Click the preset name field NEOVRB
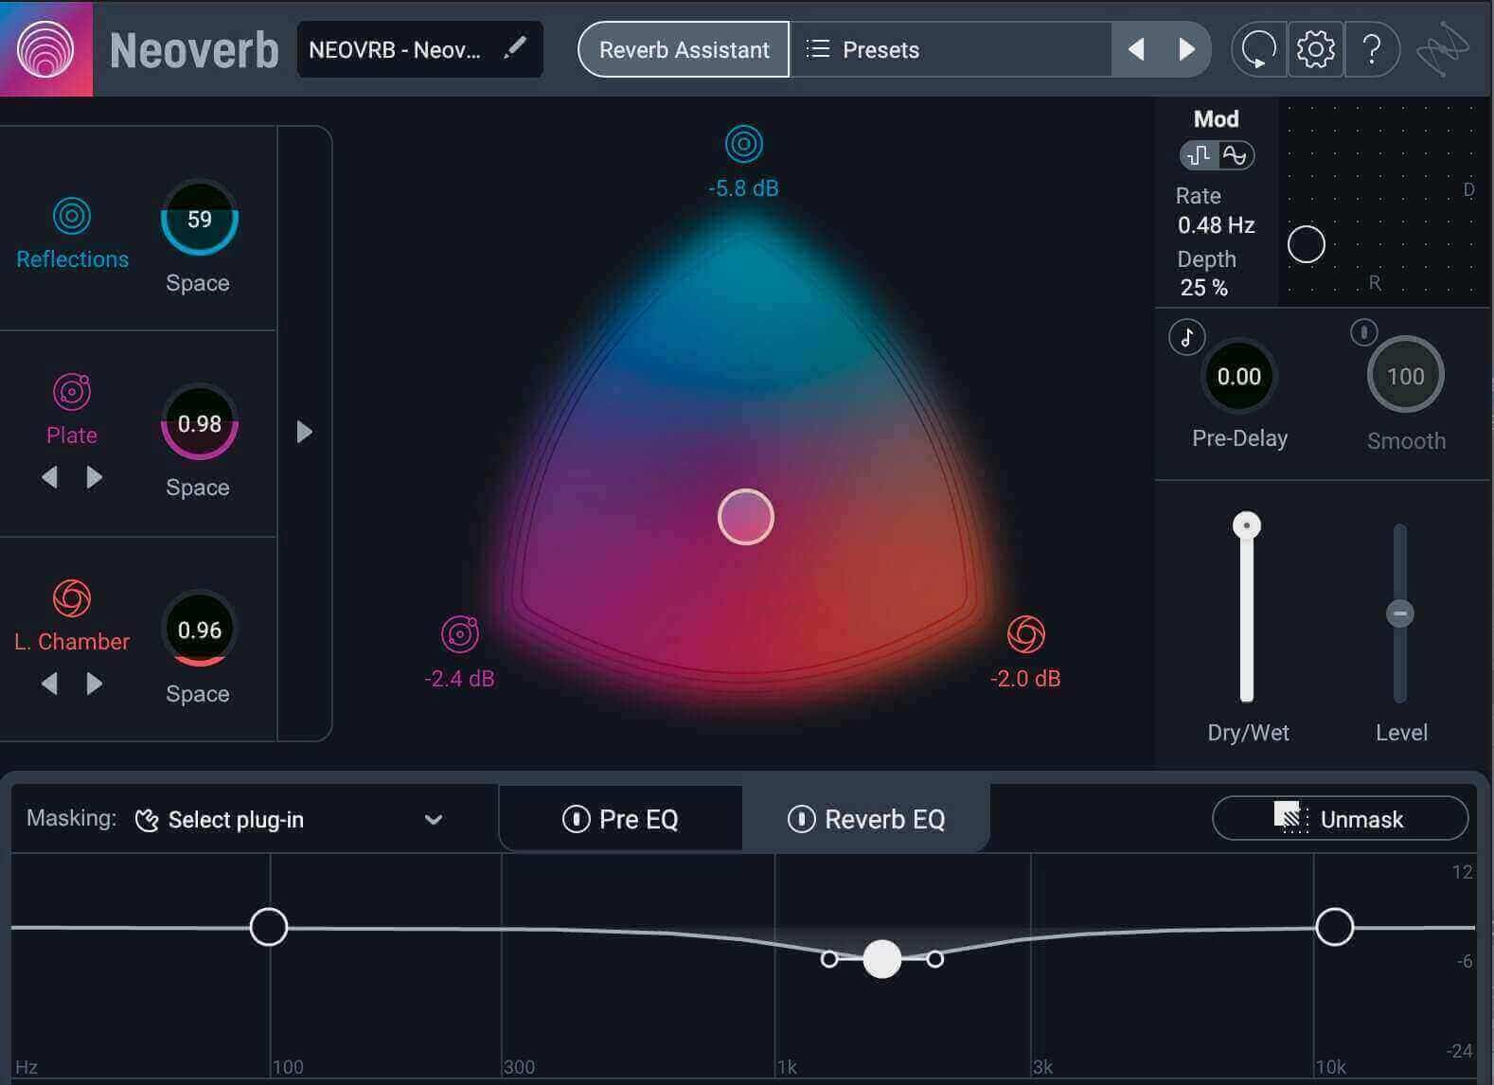Viewport: 1494px width, 1085px height. click(x=420, y=49)
